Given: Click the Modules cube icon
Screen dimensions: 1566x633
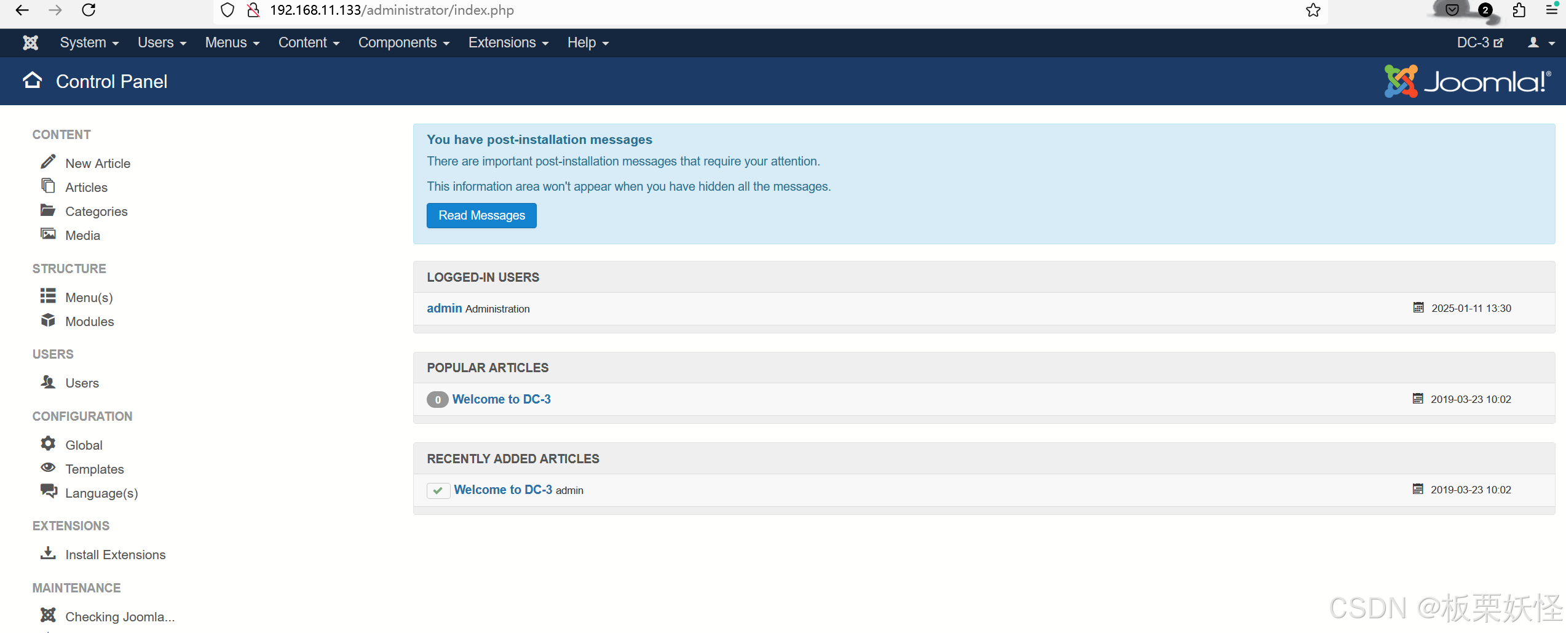Looking at the screenshot, I should click(48, 320).
